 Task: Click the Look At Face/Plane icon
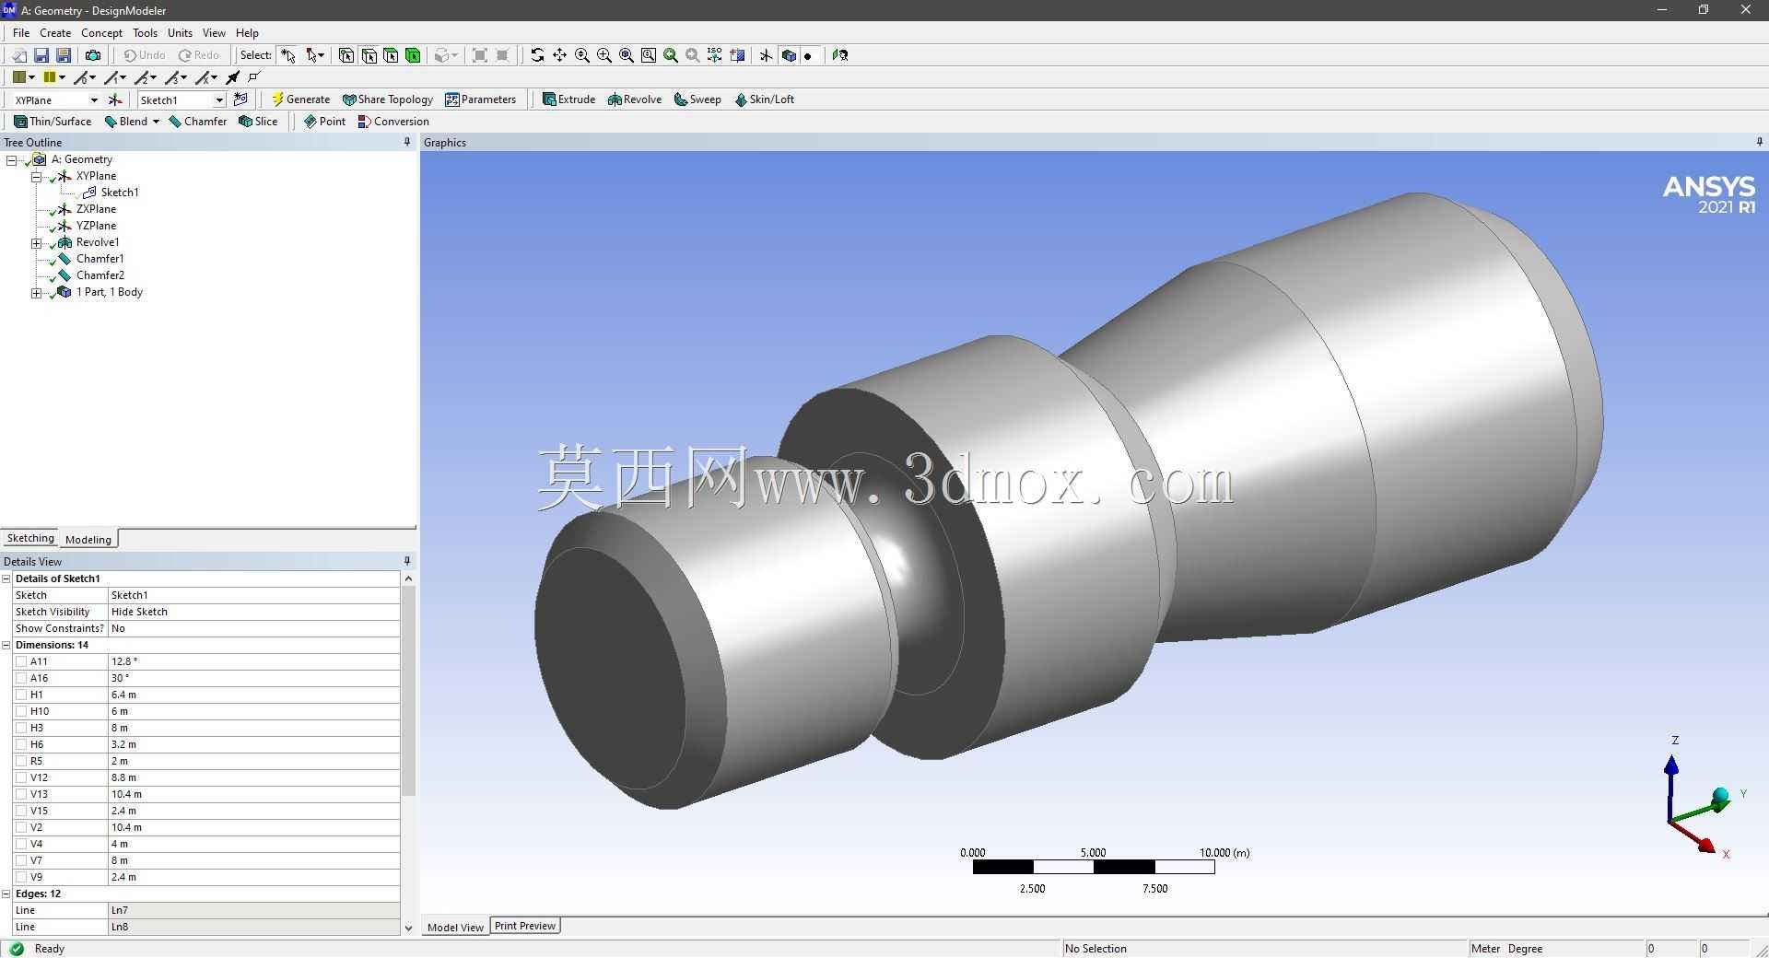[x=839, y=55]
